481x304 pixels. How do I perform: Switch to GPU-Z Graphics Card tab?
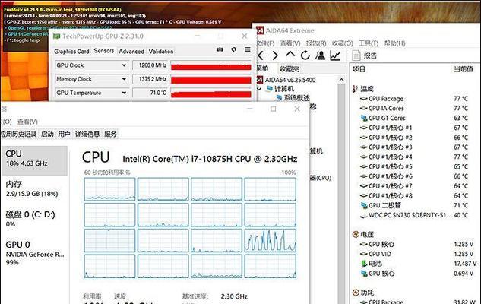coord(71,52)
